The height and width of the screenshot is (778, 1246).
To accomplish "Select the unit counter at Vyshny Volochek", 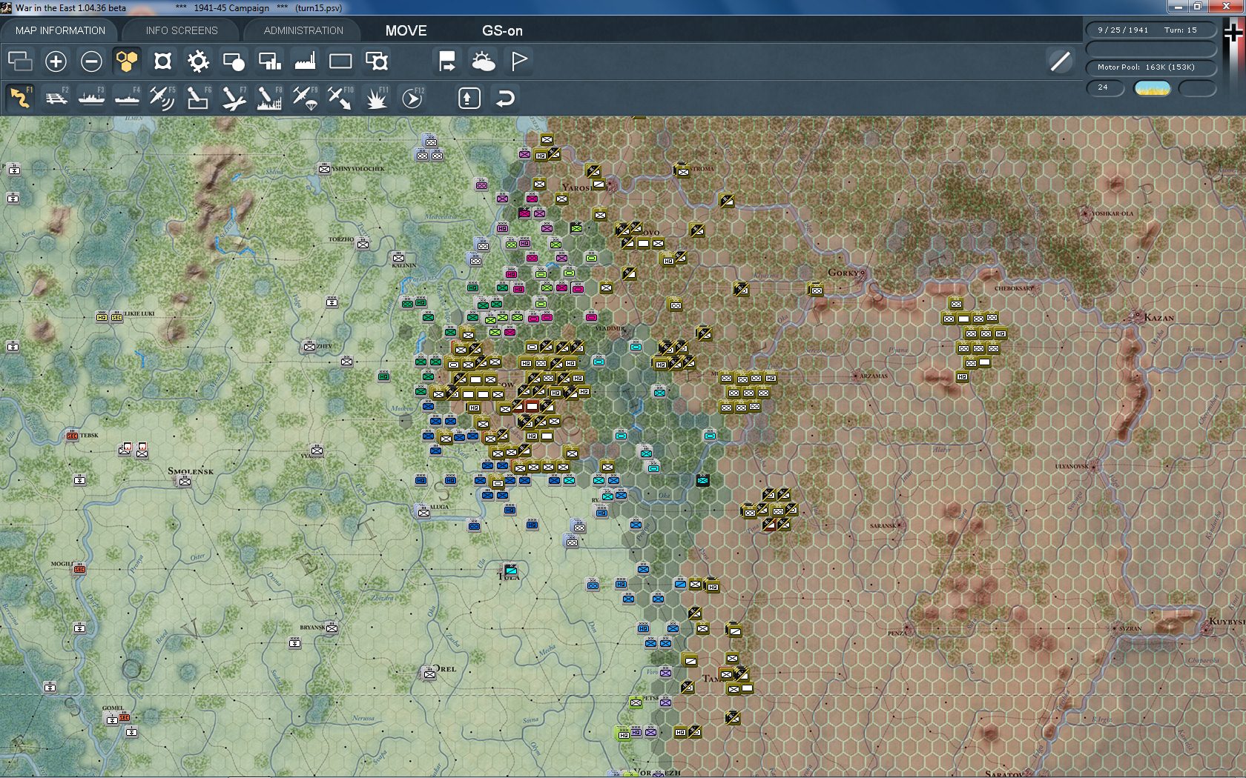I will (x=324, y=169).
